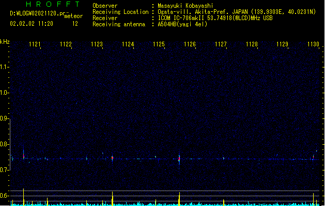Click the 1.1 kHz frequency label
The height and width of the screenshot is (206, 325).
point(4,67)
